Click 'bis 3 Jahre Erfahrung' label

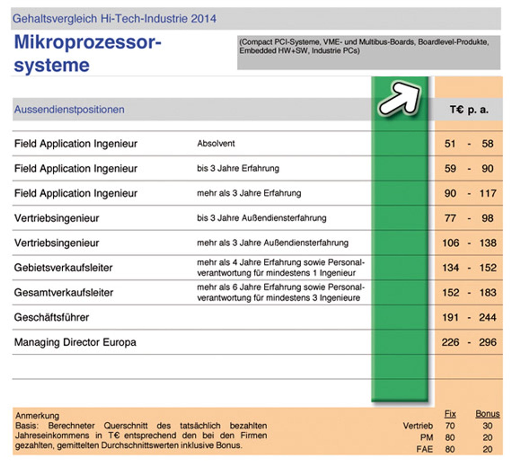[x=238, y=169]
